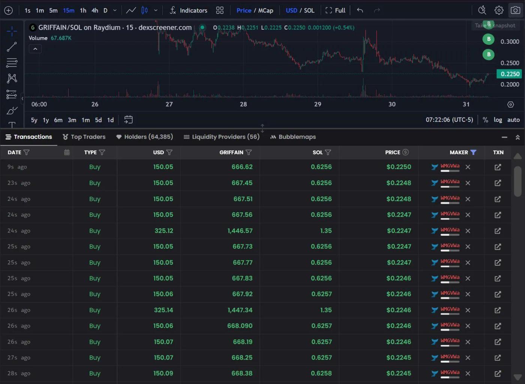Enable percentage scale mode
Screen dimensions: 525x384
pos(485,120)
